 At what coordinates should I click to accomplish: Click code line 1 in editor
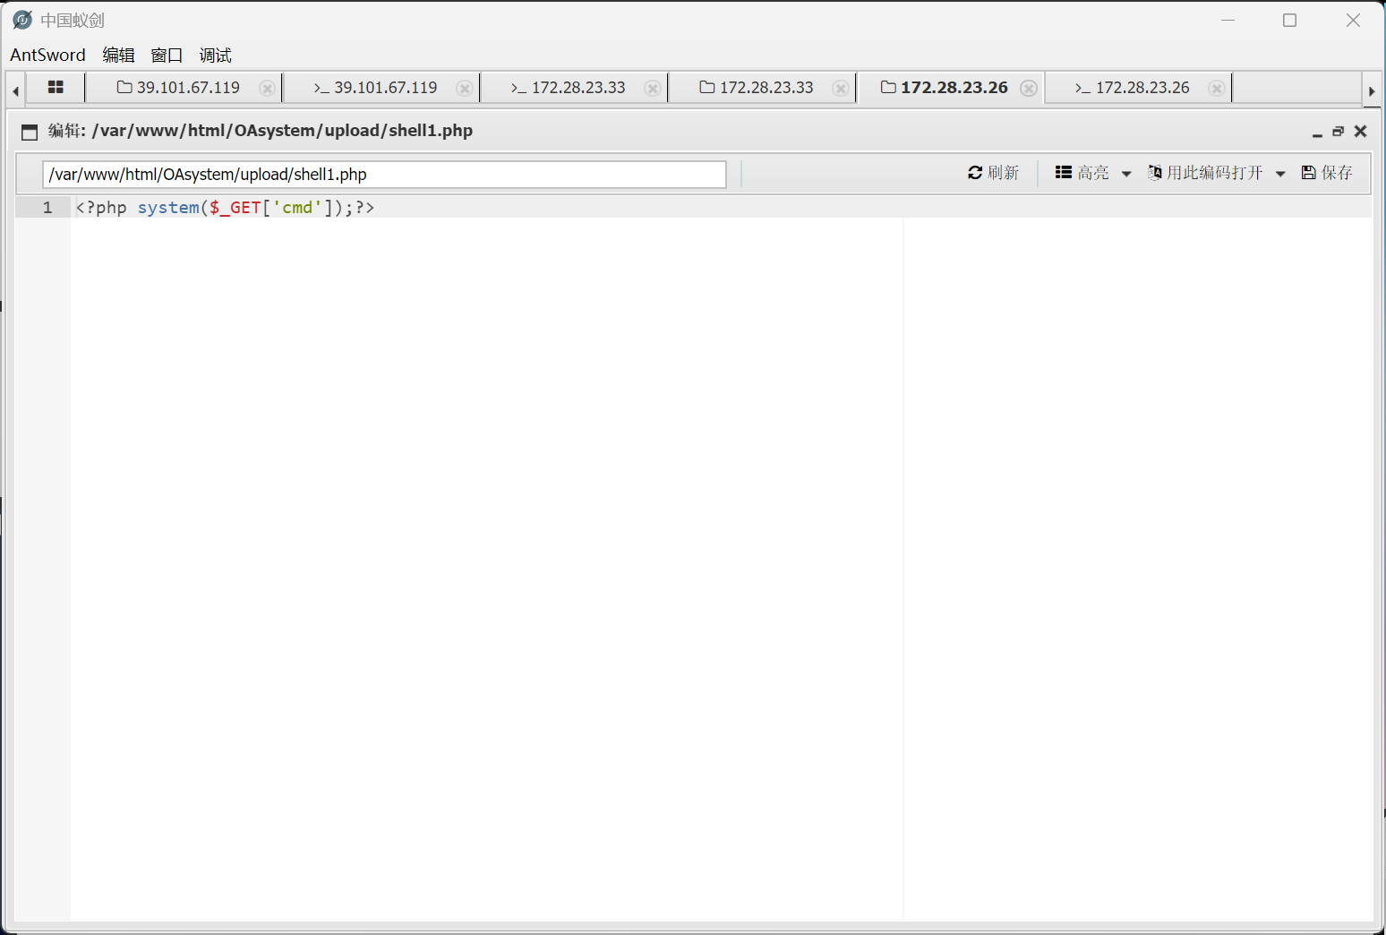click(721, 208)
